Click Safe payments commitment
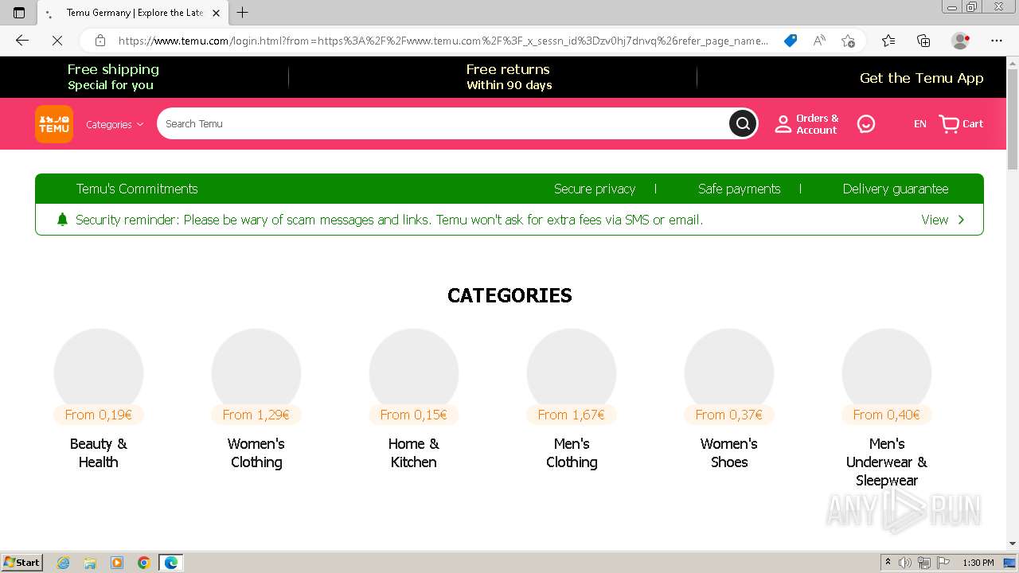This screenshot has width=1019, height=573. [739, 189]
